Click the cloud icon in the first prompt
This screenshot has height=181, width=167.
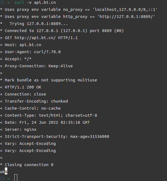pyautogui.click(x=2, y=2)
